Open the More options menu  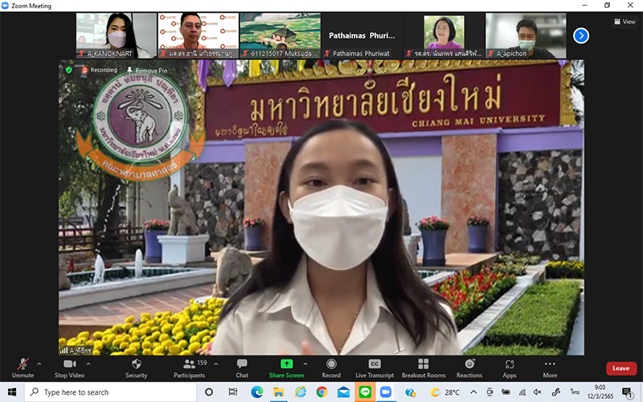coord(550,368)
